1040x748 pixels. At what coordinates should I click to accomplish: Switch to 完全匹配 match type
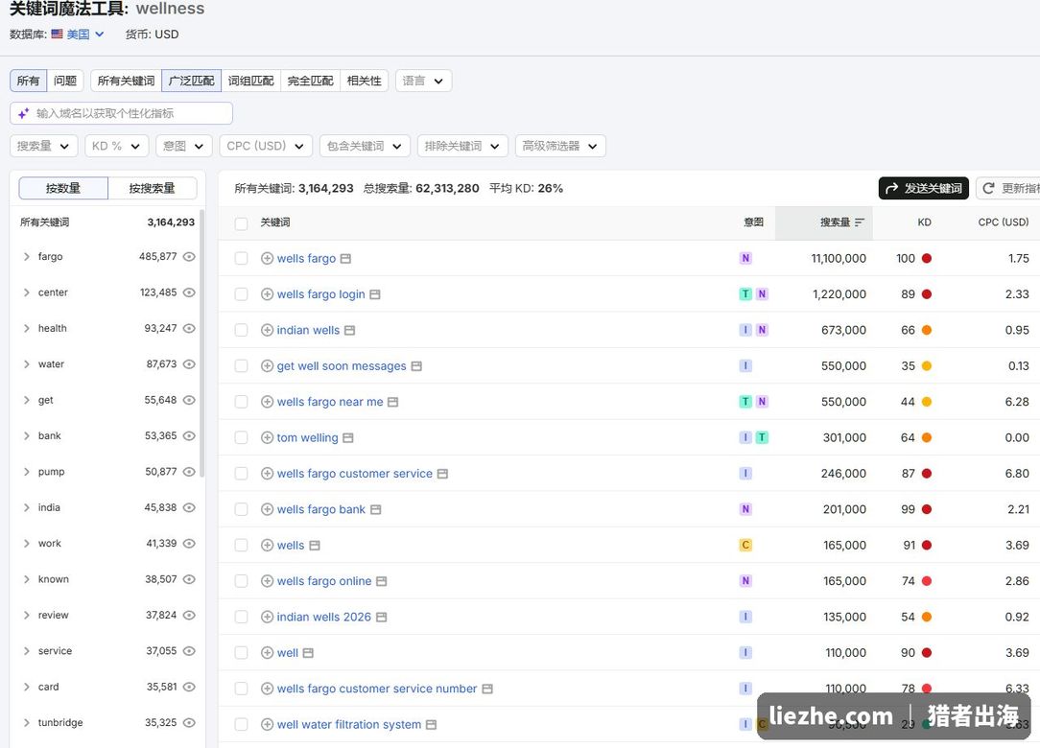(311, 81)
